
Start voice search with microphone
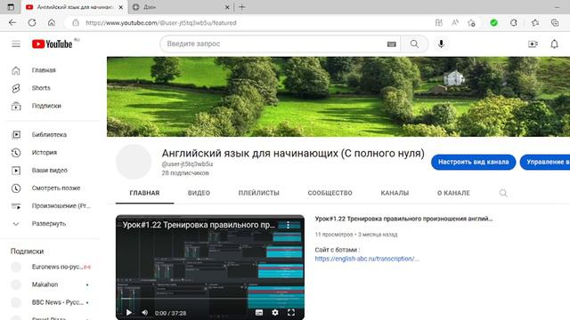pyautogui.click(x=441, y=44)
